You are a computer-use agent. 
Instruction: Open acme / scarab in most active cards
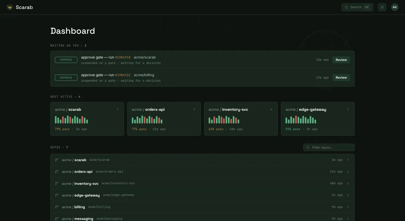click(x=68, y=109)
